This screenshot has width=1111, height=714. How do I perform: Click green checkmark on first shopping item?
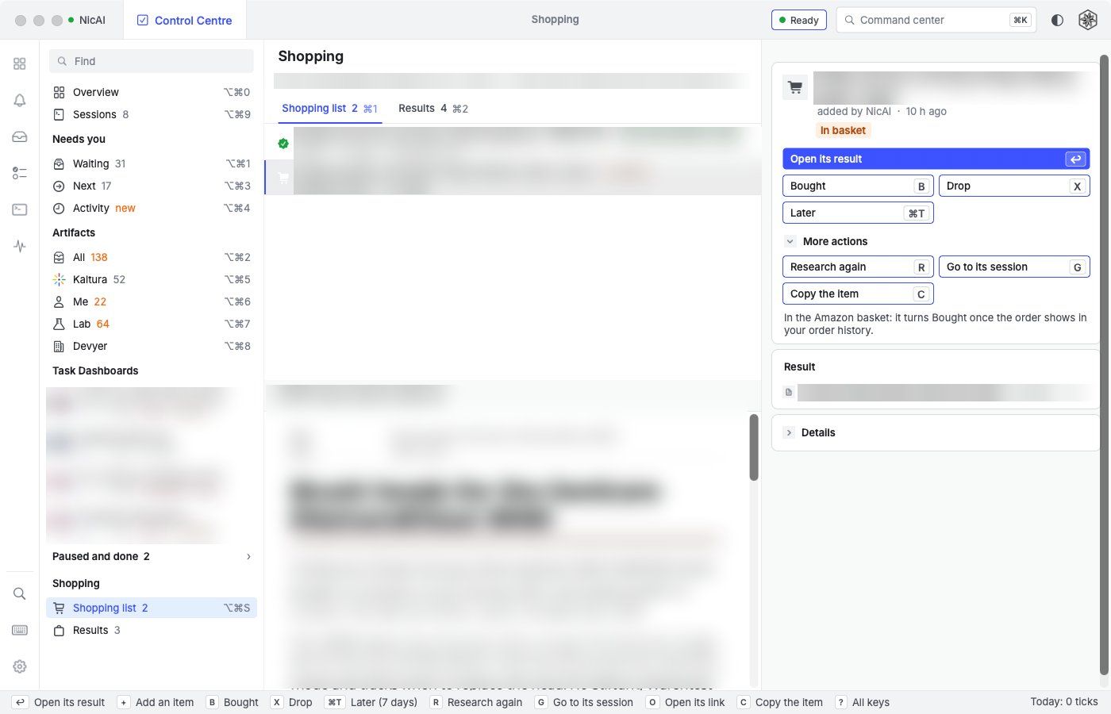283,144
